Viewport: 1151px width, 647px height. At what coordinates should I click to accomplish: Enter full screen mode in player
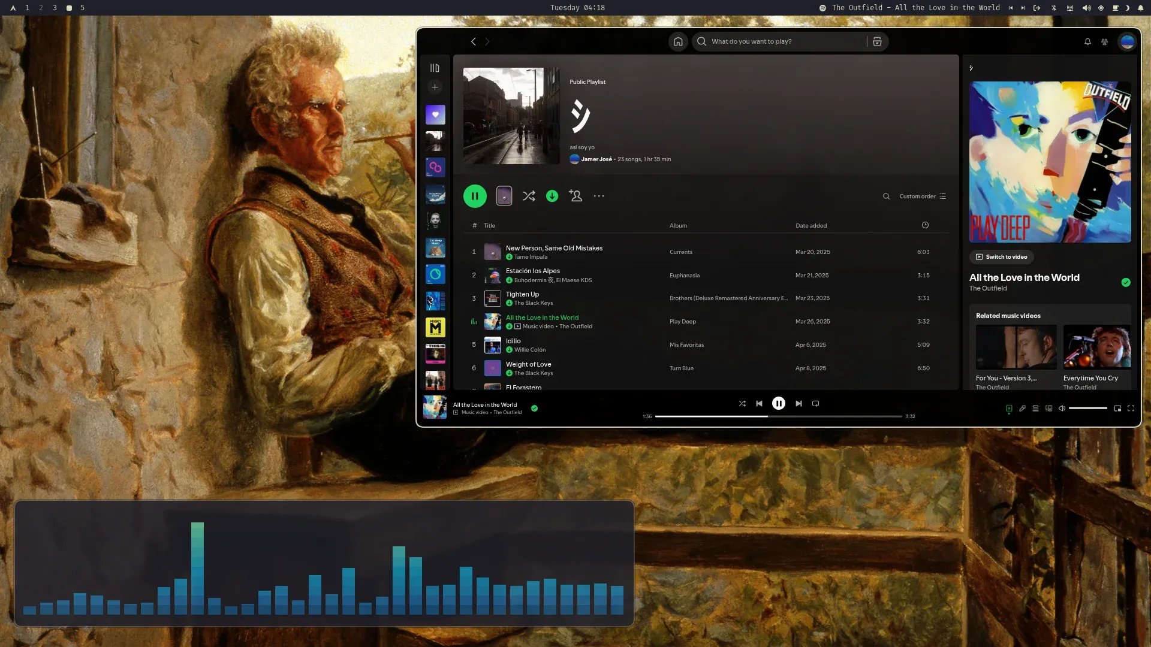[x=1131, y=409]
